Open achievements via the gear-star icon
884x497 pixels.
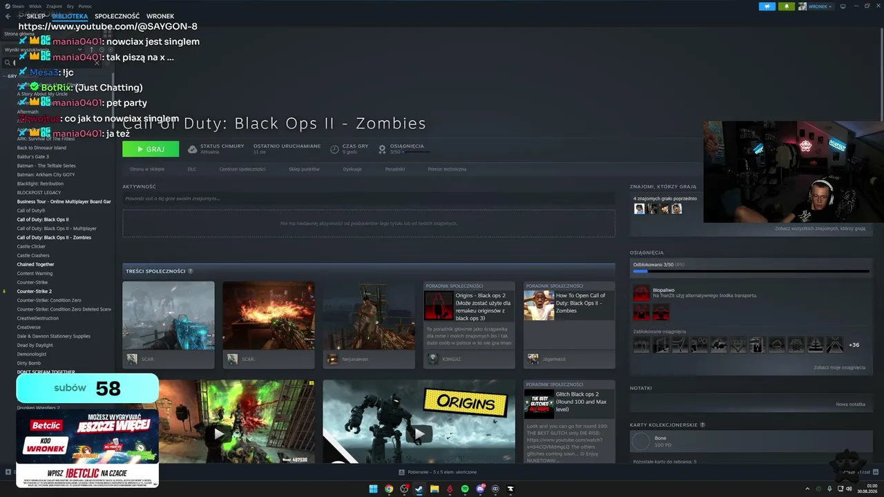click(382, 149)
